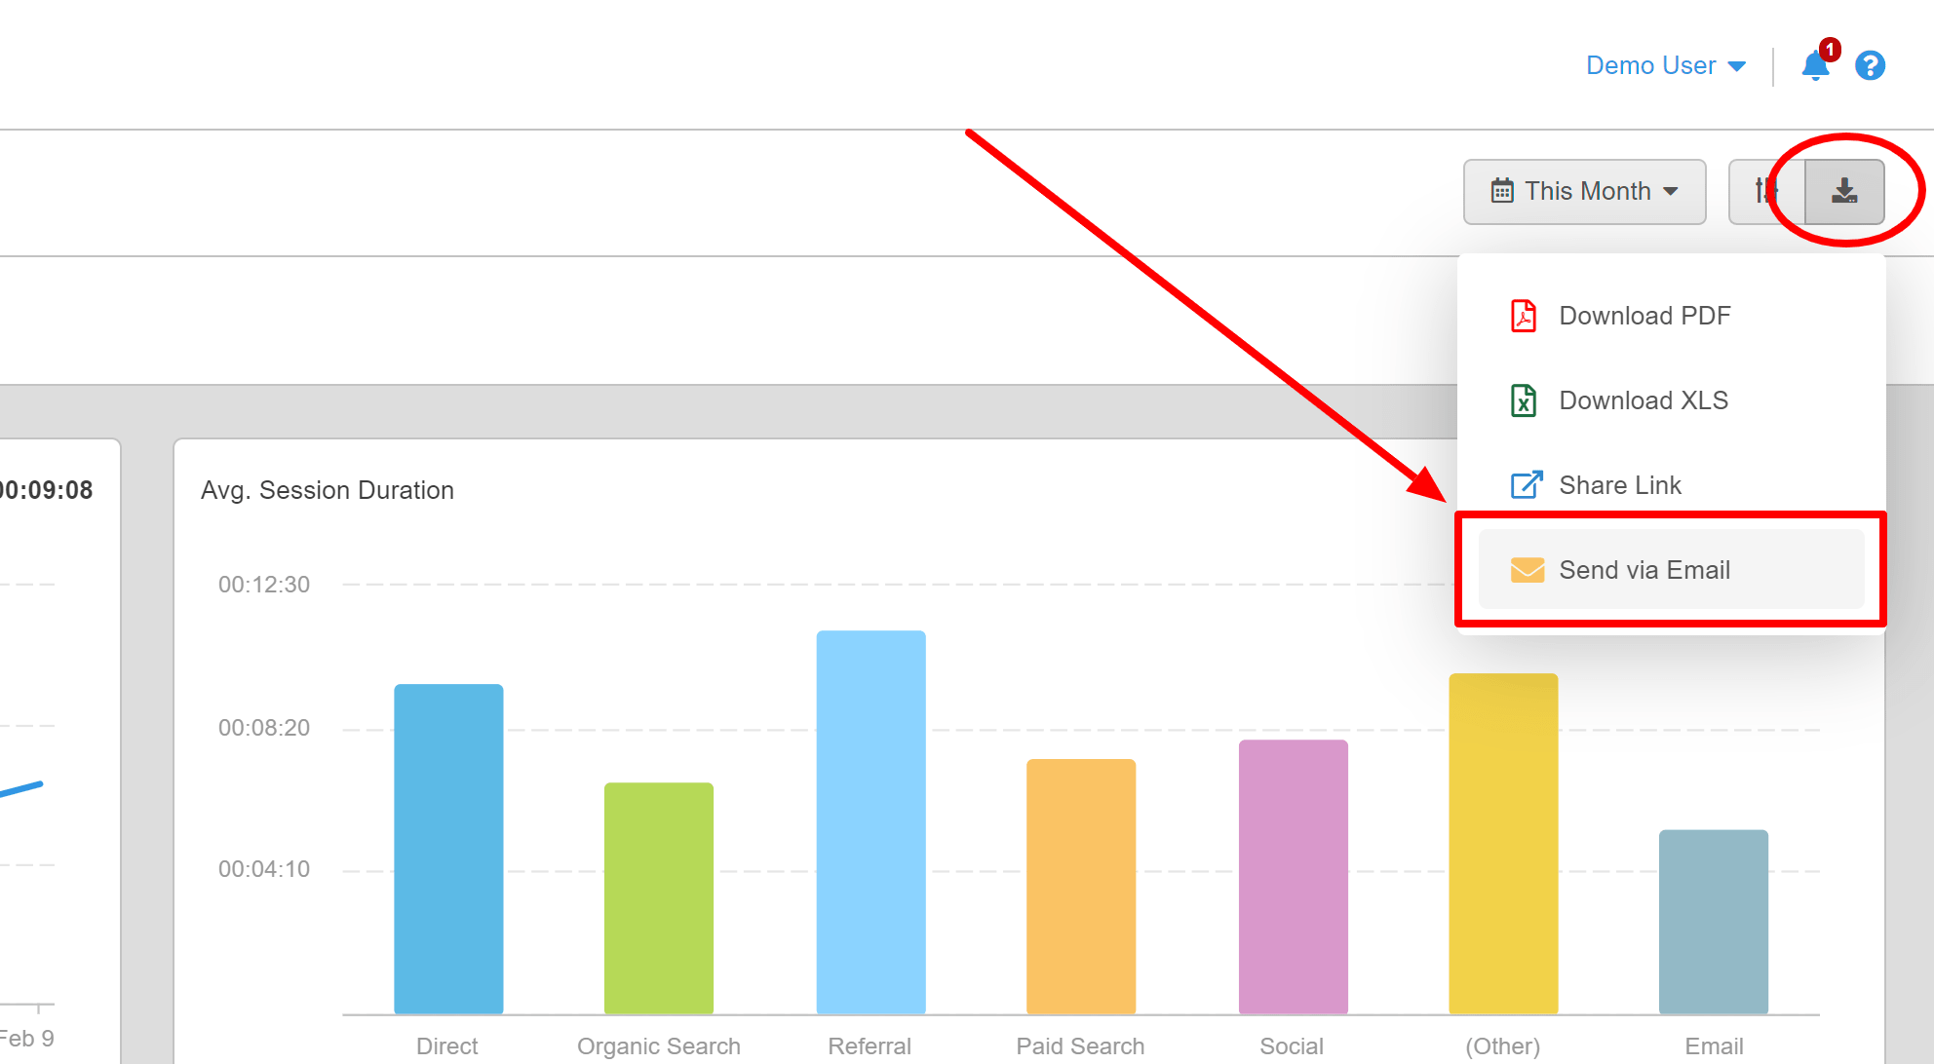Click Download XLS button
Image resolution: width=1934 pixels, height=1064 pixels.
(x=1642, y=399)
